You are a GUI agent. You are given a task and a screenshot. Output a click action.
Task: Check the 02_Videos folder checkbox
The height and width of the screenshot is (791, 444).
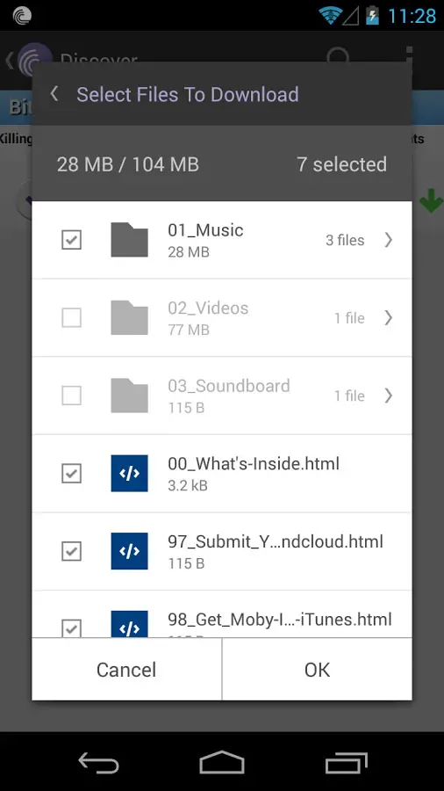[x=71, y=318]
